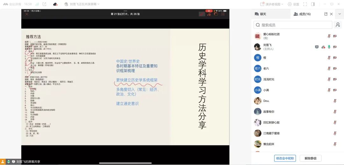
Task: Click the orange person icon bottom-left
Action: click(x=3, y=162)
